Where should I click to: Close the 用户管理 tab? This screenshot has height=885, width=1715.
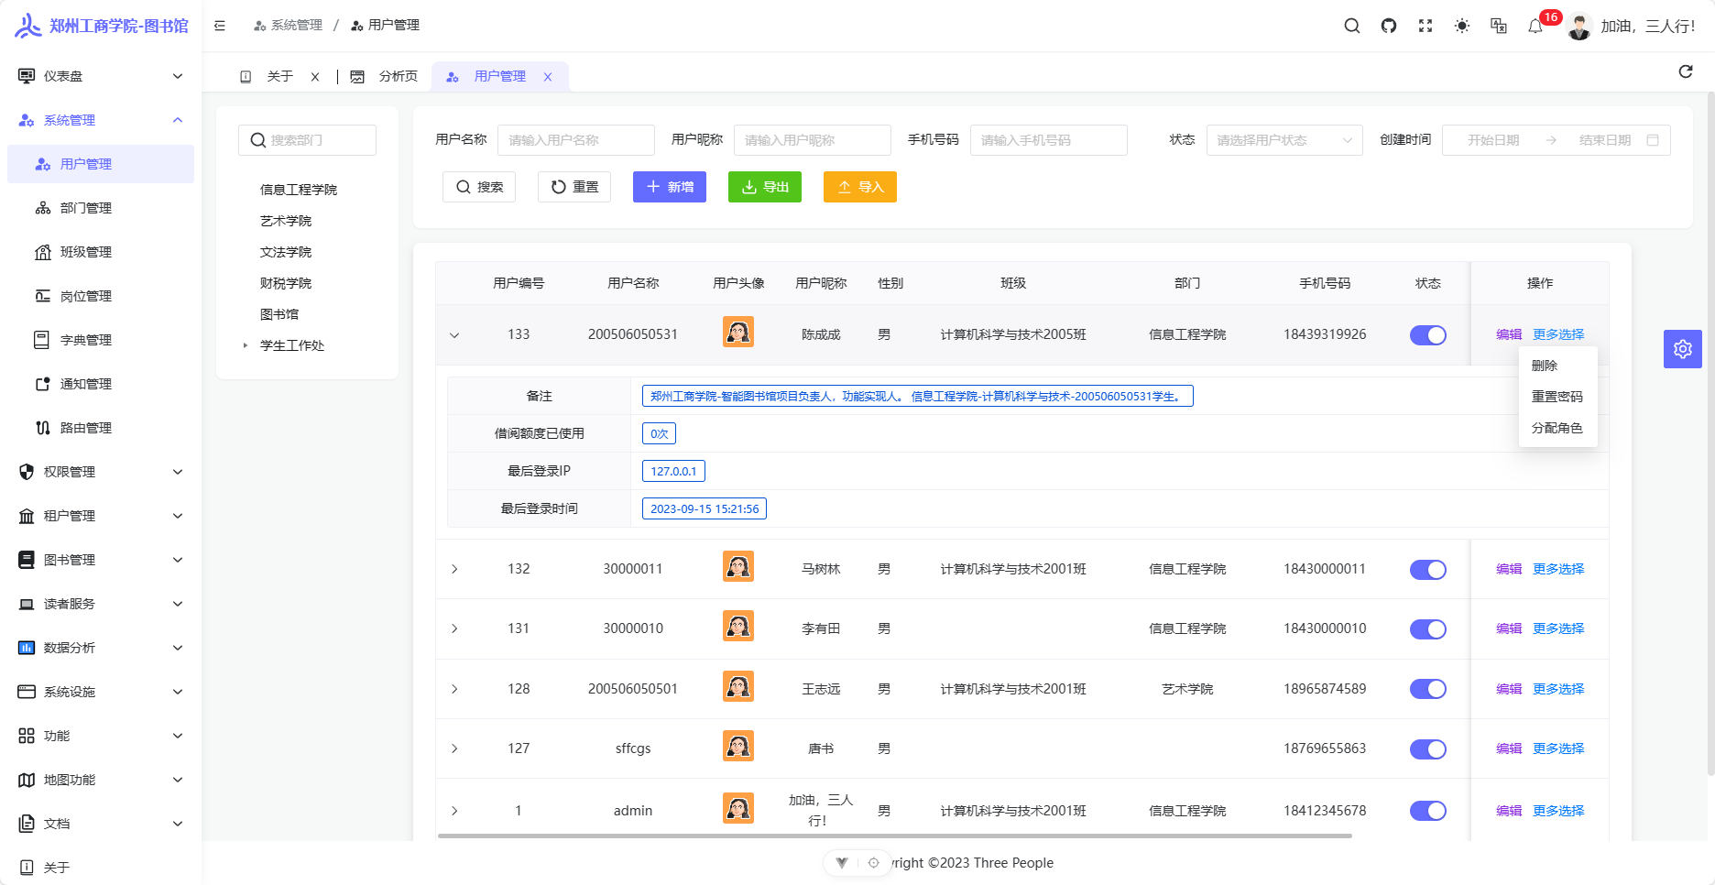tap(548, 77)
